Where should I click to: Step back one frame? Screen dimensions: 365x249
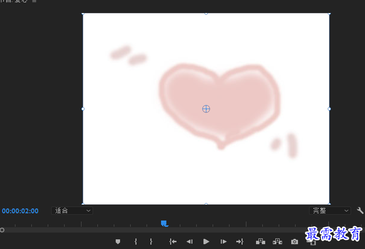click(189, 242)
